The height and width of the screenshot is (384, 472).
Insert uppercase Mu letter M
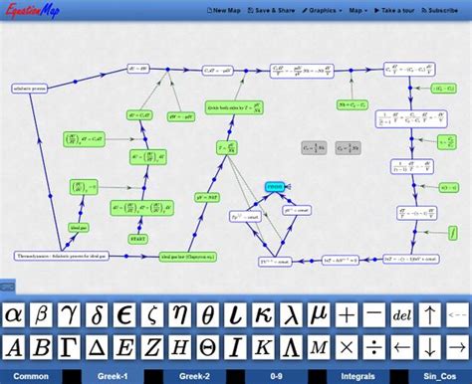coord(319,347)
